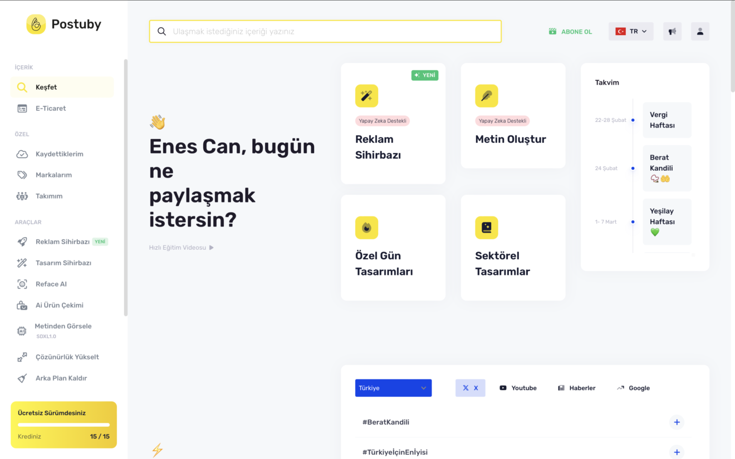Open E-Ticaret in the sidebar menu
The width and height of the screenshot is (735, 459).
coord(62,108)
